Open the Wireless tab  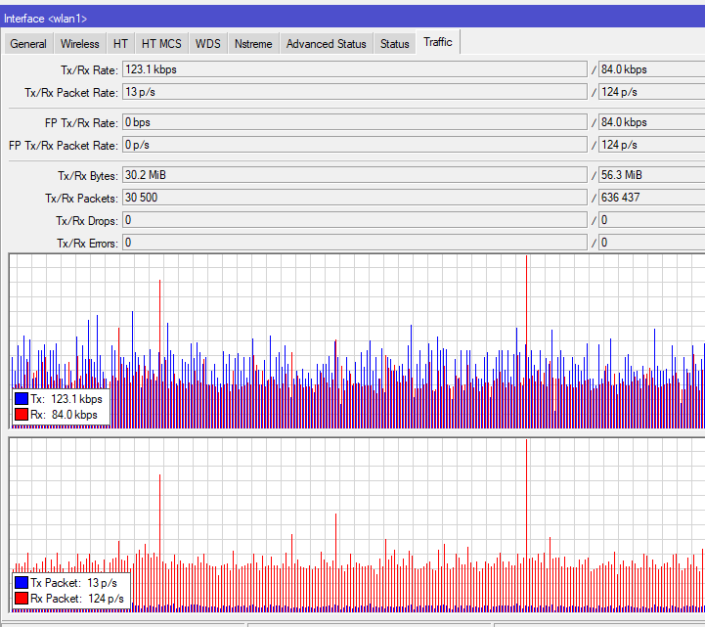pos(79,44)
